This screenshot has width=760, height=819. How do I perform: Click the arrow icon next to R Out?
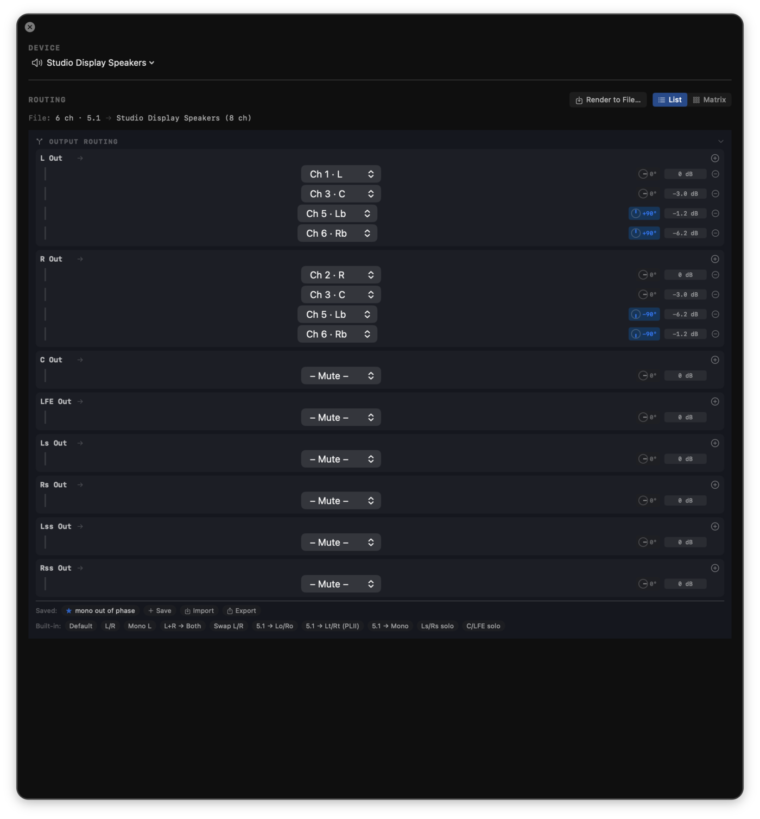tap(80, 259)
